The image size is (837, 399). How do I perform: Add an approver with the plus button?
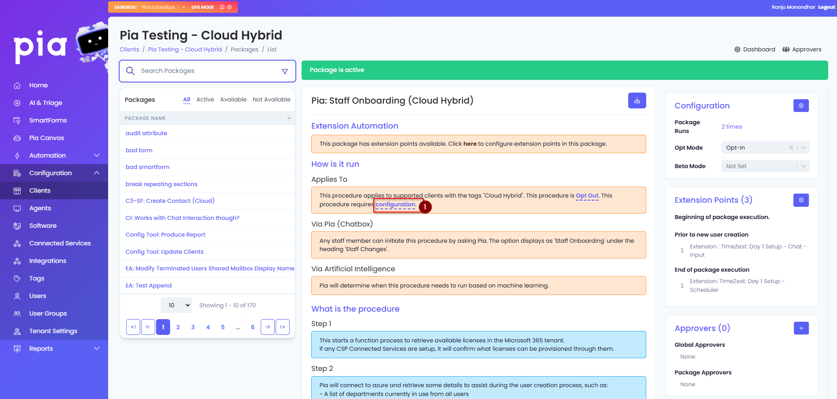pyautogui.click(x=801, y=328)
